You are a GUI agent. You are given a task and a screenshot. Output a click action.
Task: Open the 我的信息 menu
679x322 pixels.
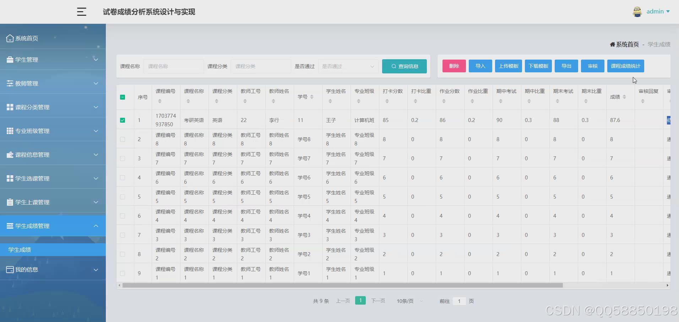[x=53, y=270]
